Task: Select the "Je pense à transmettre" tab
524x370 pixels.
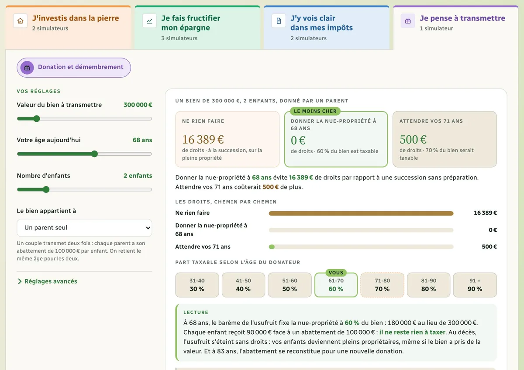Action: 456,27
